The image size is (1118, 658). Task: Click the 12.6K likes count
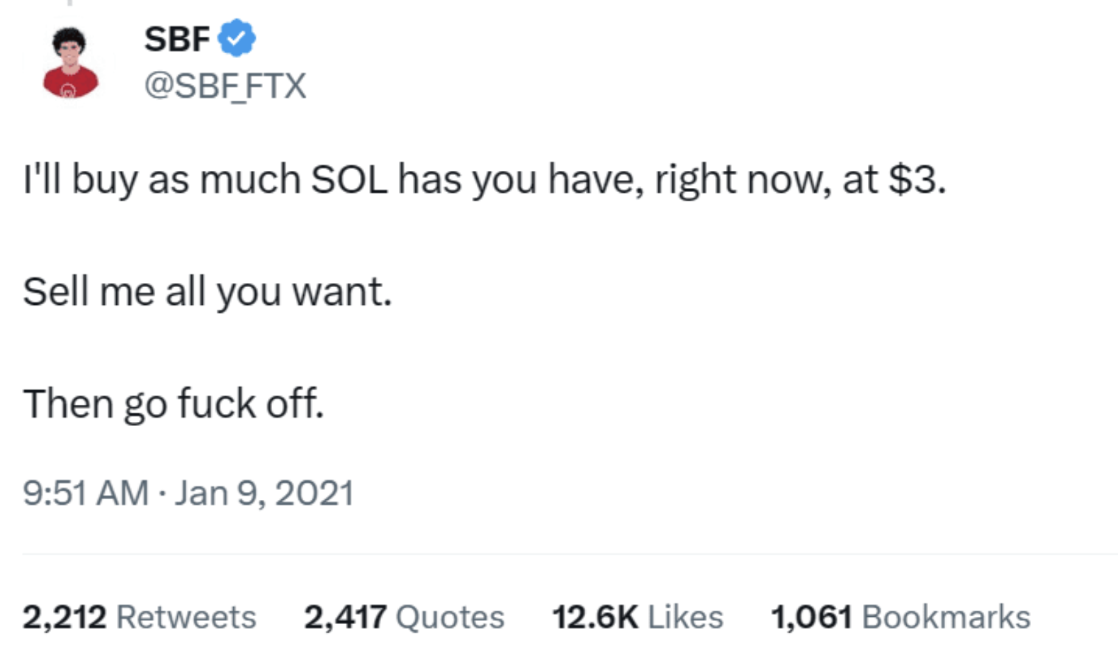(x=595, y=617)
